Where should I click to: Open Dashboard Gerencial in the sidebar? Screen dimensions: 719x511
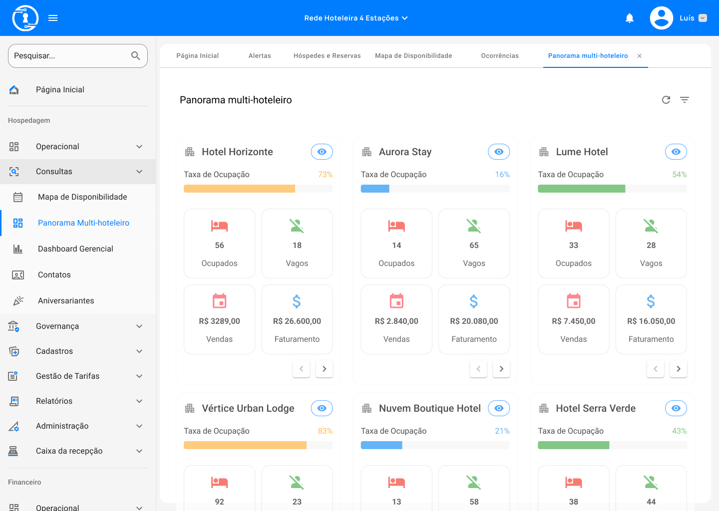point(75,249)
